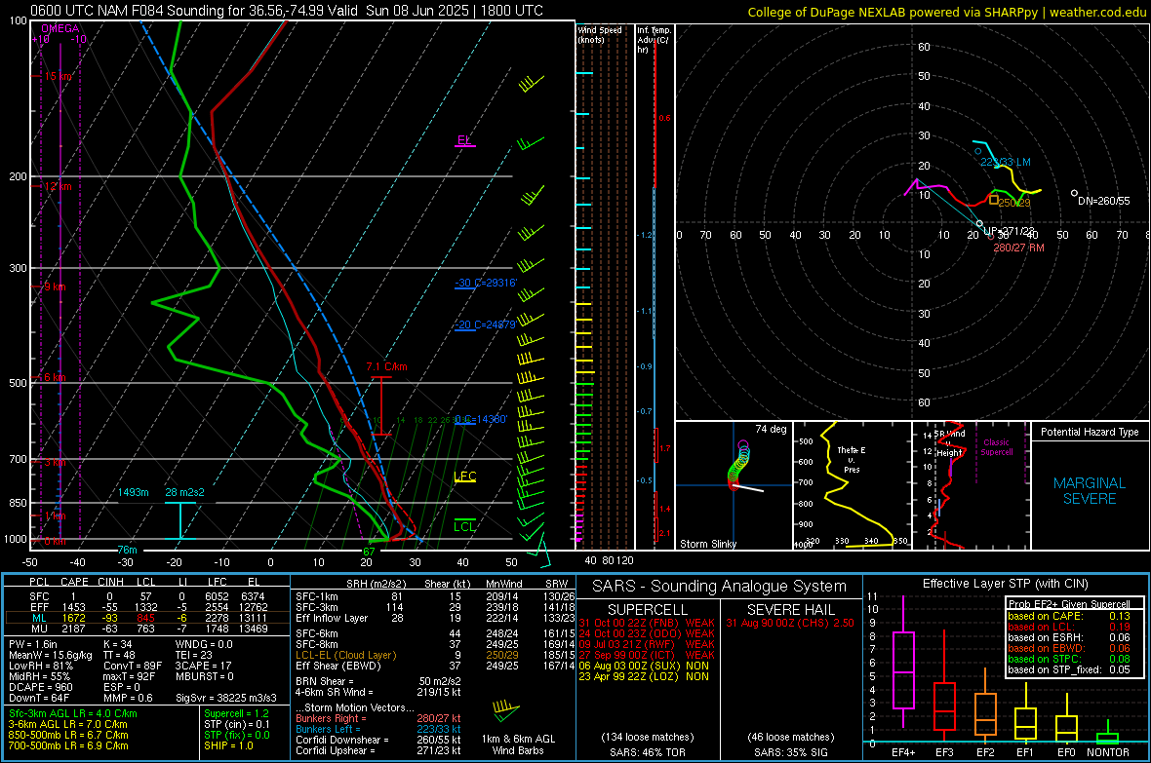Click the Classic Supercell label in SR wind panel

click(x=997, y=447)
